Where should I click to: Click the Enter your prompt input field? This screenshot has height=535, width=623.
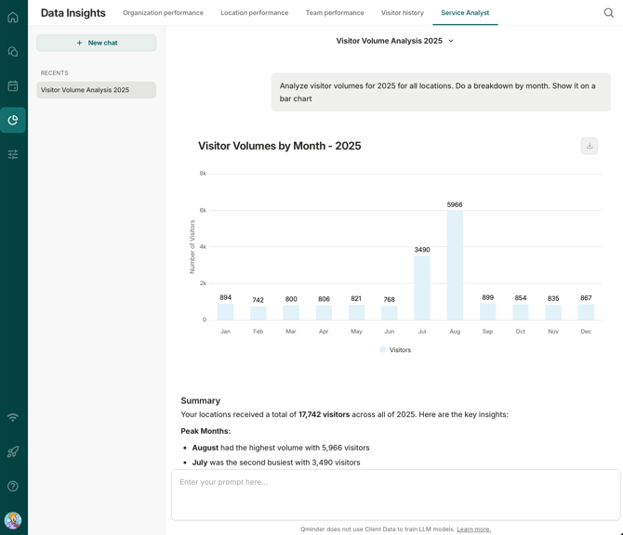point(395,494)
